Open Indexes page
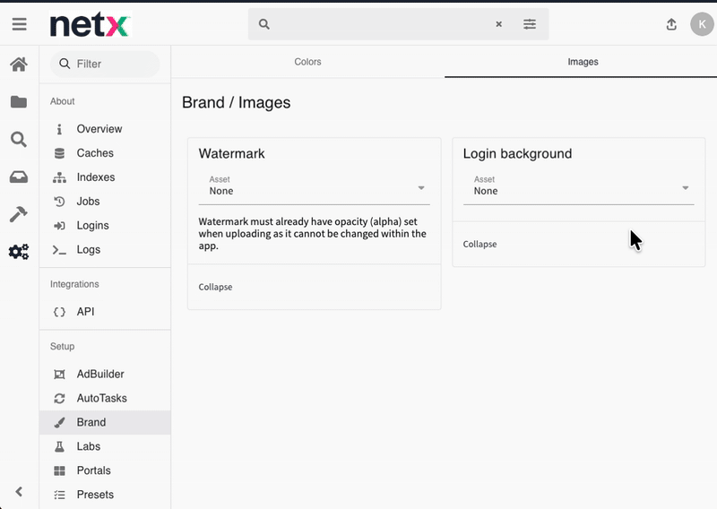The width and height of the screenshot is (717, 509). pos(105,177)
